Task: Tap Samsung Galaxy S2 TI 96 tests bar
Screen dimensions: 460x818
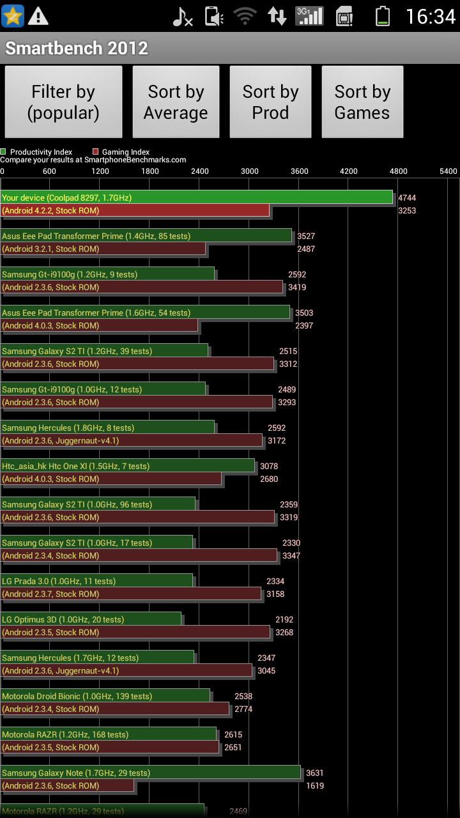Action: pos(98,504)
